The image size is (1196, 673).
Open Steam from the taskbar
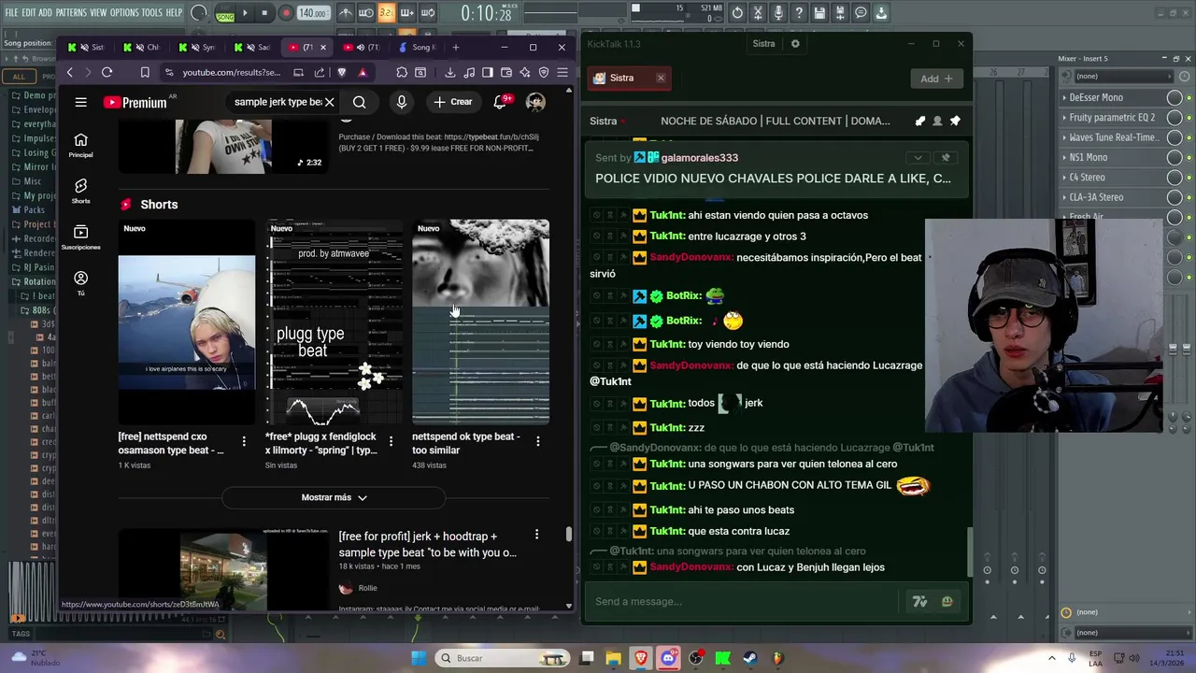pos(750,658)
